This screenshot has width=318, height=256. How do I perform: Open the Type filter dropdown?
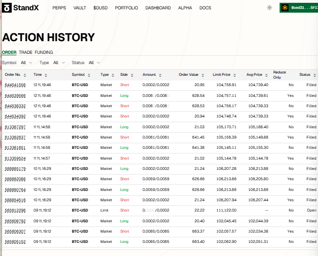59,63
